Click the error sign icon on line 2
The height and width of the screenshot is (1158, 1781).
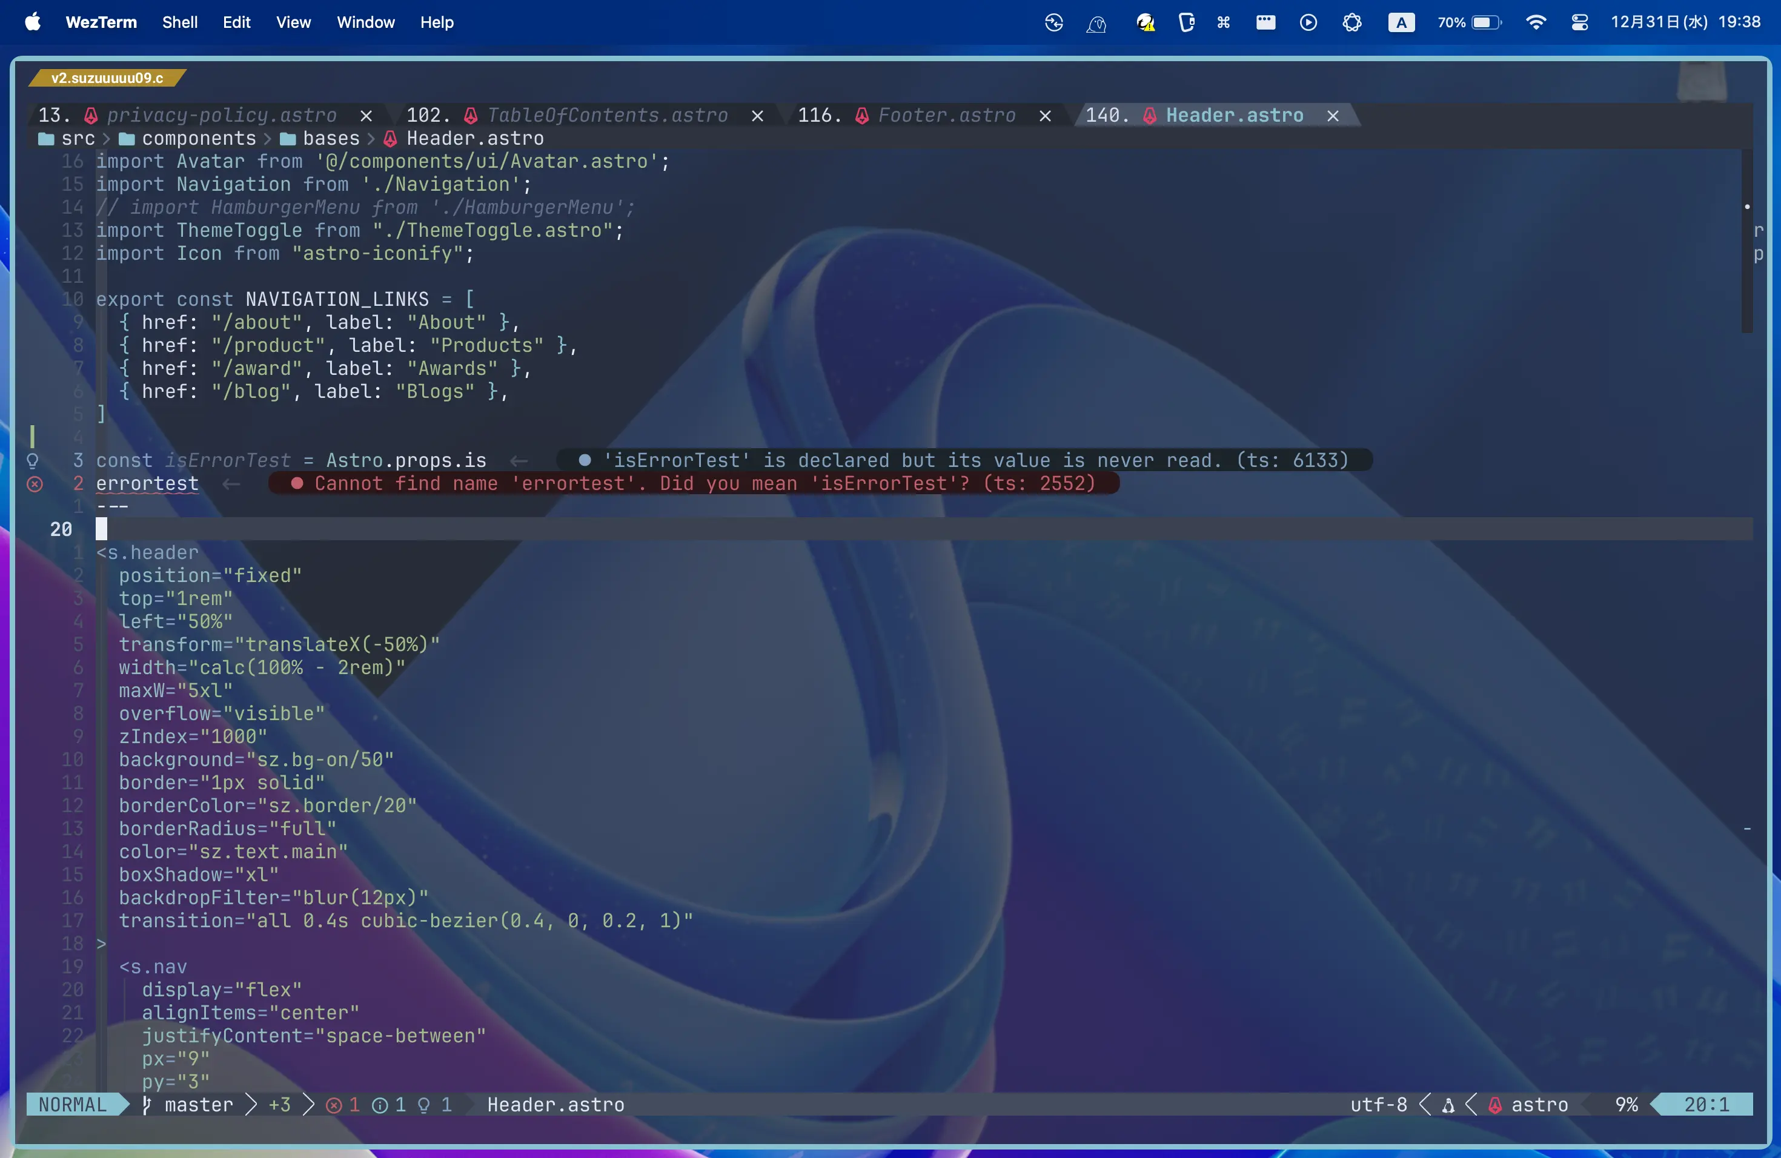[x=35, y=484]
